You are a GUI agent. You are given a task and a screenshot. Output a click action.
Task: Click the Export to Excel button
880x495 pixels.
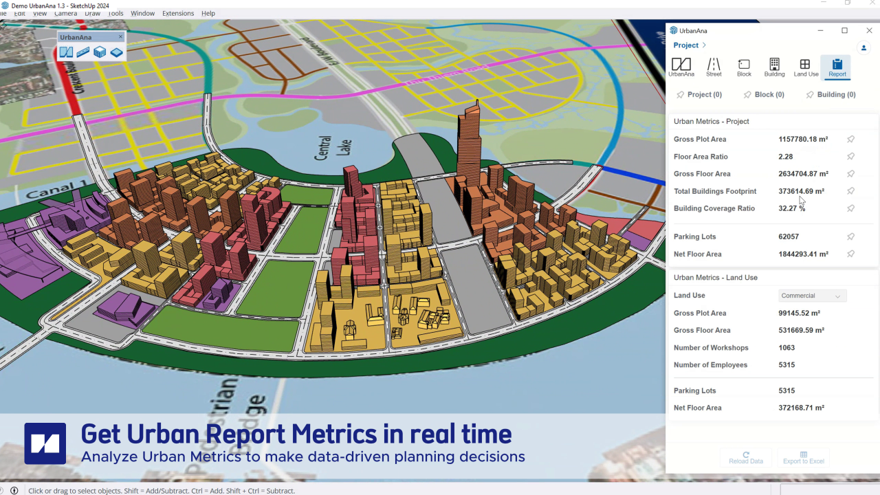coord(803,458)
